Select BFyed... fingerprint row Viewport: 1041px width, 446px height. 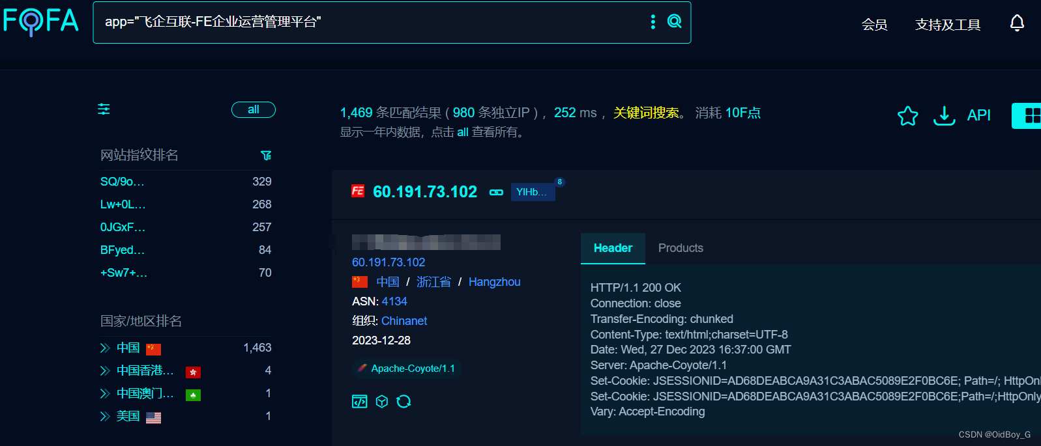pos(186,250)
